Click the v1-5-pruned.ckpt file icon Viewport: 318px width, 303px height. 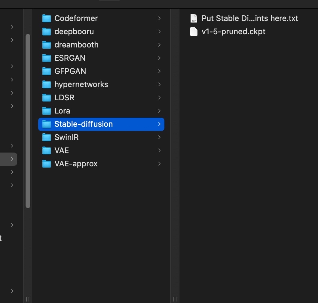click(x=194, y=32)
